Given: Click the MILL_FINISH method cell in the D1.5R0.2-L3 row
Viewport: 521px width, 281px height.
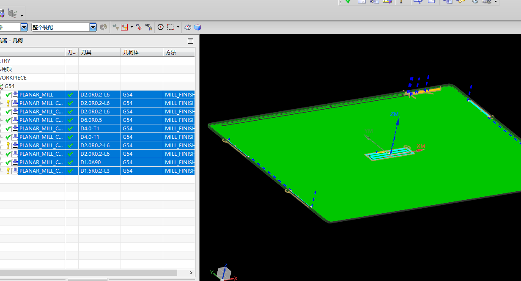Looking at the screenshot, I should 179,171.
